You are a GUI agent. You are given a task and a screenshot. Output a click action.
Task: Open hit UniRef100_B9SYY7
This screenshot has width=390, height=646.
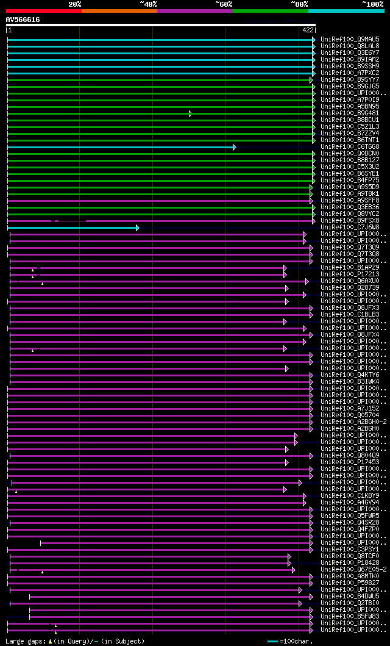350,79
